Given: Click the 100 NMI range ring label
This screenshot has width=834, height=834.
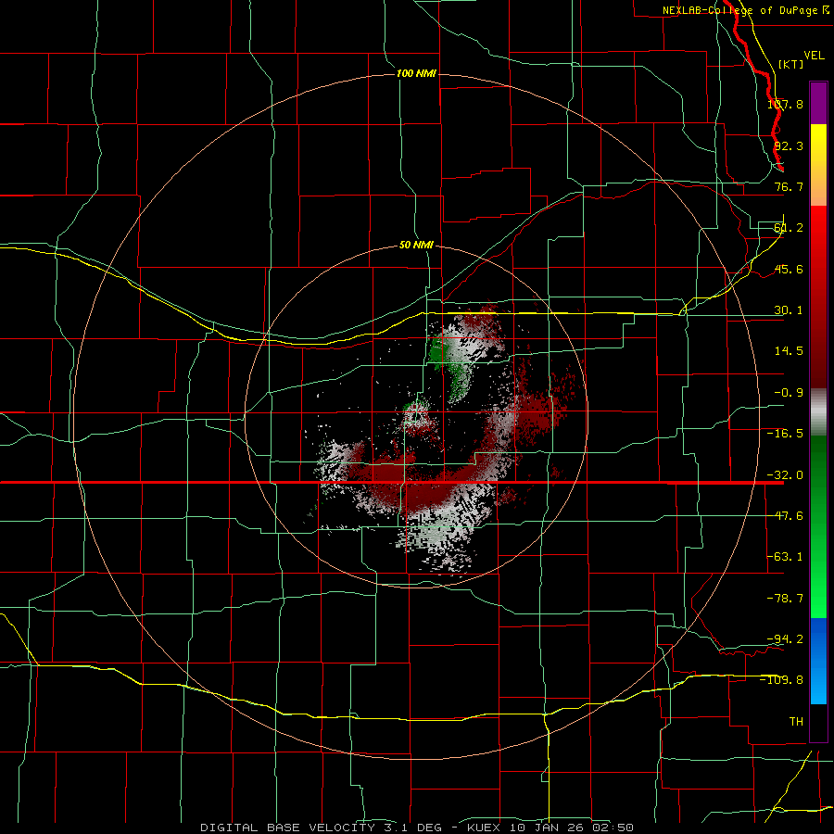Looking at the screenshot, I should tap(416, 73).
